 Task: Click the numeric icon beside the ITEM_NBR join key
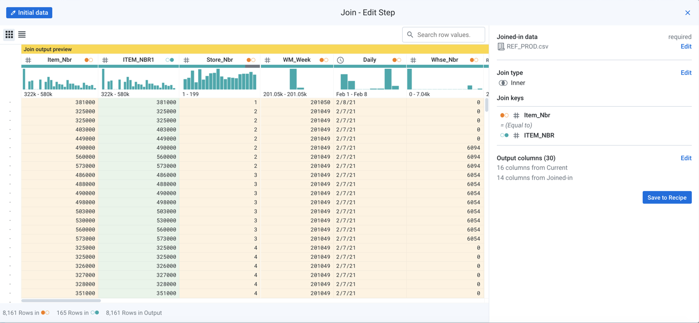point(516,135)
